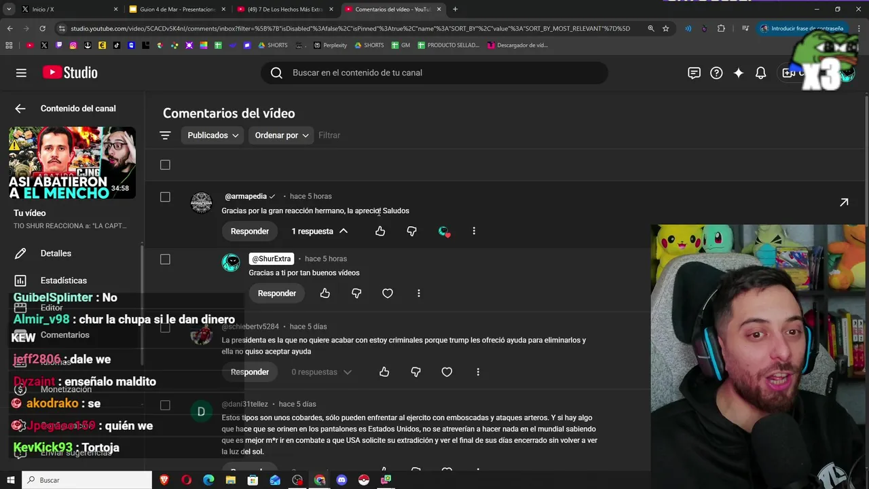Switch to the Guion 4 de Mar presentation tab

coord(177,10)
